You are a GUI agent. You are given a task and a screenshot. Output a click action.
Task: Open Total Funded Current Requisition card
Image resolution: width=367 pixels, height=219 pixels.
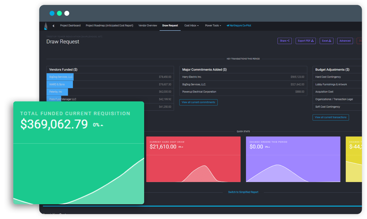(x=79, y=153)
